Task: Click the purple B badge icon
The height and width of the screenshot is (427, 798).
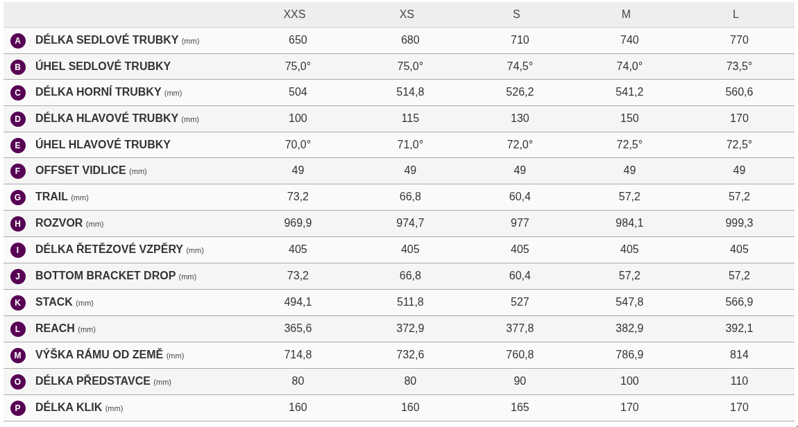Action: [x=18, y=67]
